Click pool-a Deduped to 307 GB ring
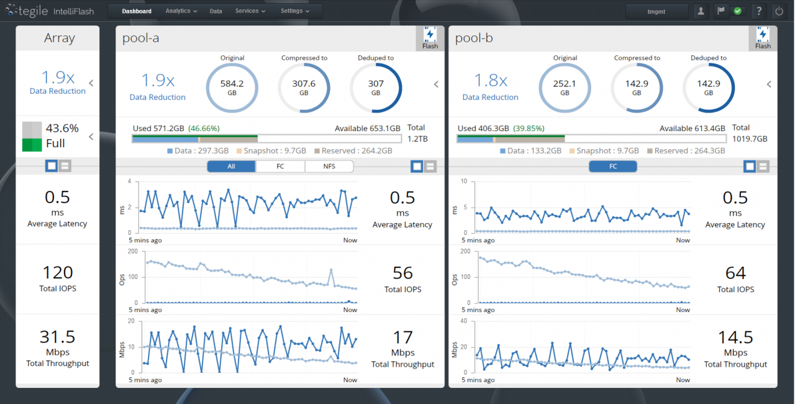 point(376,88)
